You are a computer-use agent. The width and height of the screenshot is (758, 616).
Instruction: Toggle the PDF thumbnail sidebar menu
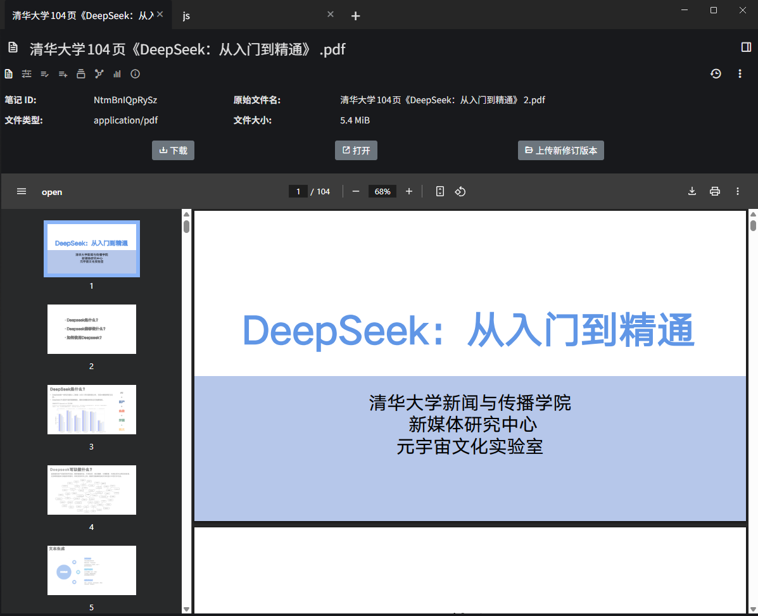click(22, 191)
